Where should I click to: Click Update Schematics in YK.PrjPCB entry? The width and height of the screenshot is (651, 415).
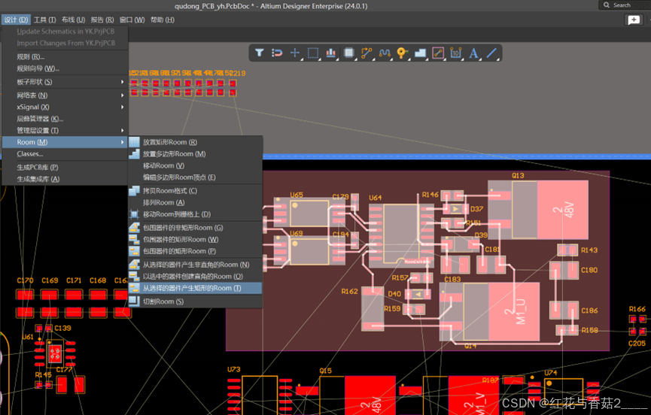65,32
